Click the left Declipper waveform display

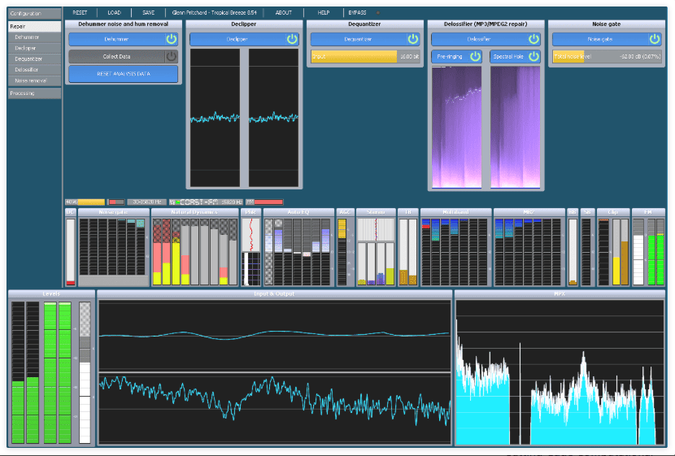pos(215,117)
